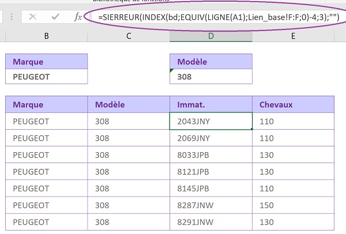Select Chevaux value 110 in 2069JNY row
The height and width of the screenshot is (234, 346).
pyautogui.click(x=293, y=138)
